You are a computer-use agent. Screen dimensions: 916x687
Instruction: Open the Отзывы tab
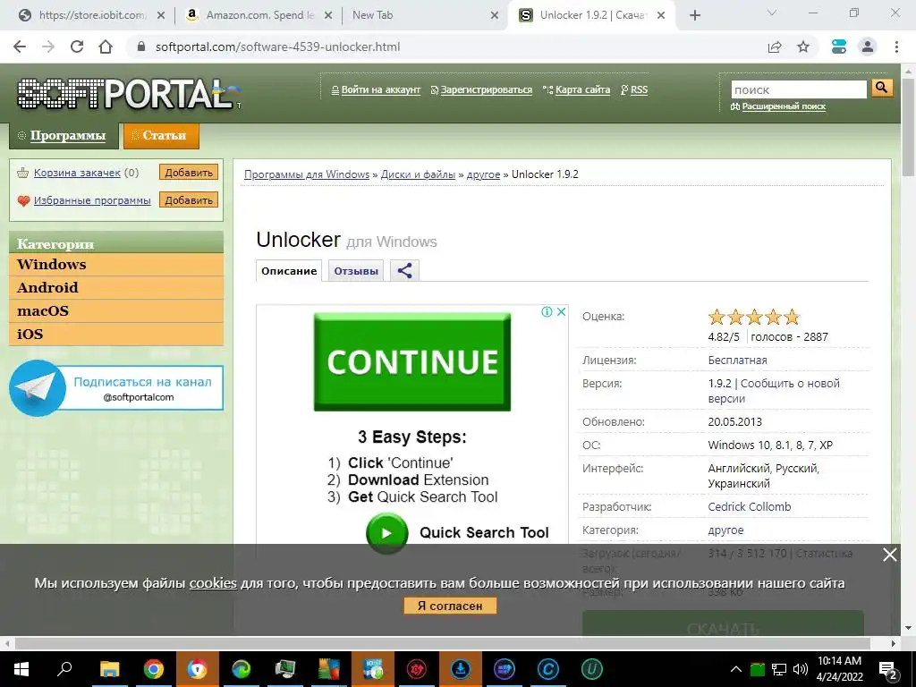pos(356,271)
